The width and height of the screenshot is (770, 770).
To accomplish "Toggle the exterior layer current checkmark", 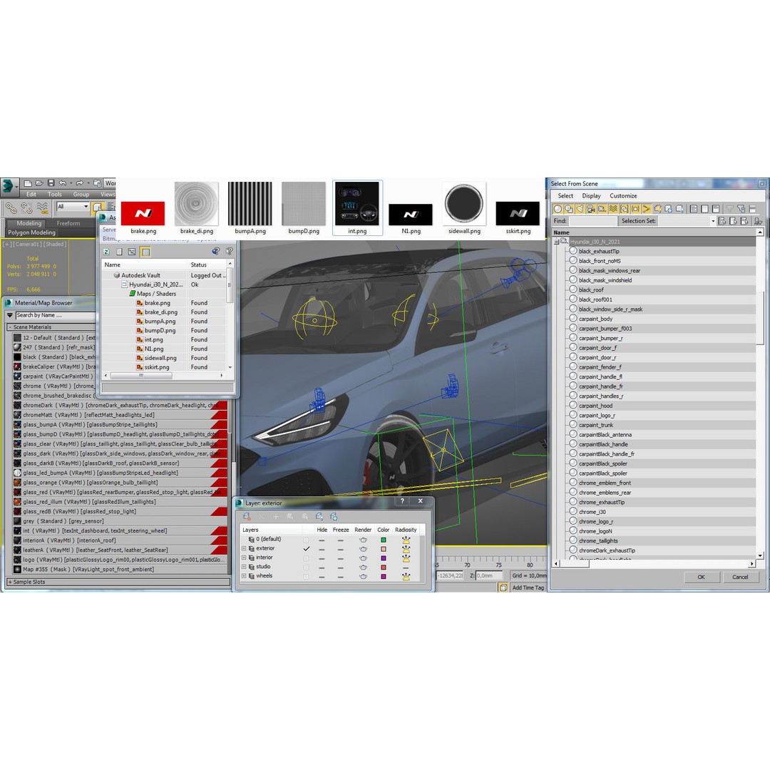I will coord(306,548).
